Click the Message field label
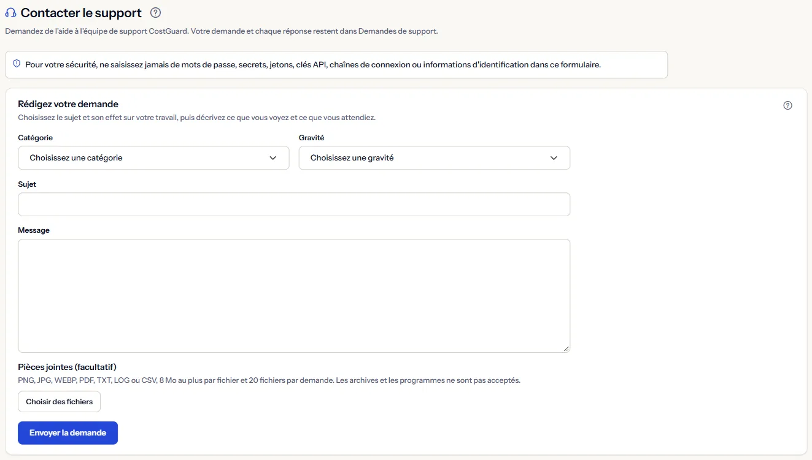This screenshot has height=460, width=812. [34, 230]
